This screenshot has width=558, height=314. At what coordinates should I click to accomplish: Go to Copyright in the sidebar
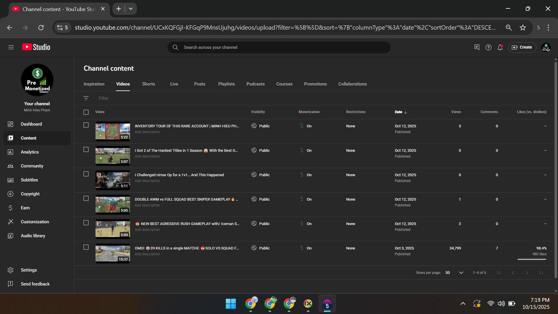point(30,194)
